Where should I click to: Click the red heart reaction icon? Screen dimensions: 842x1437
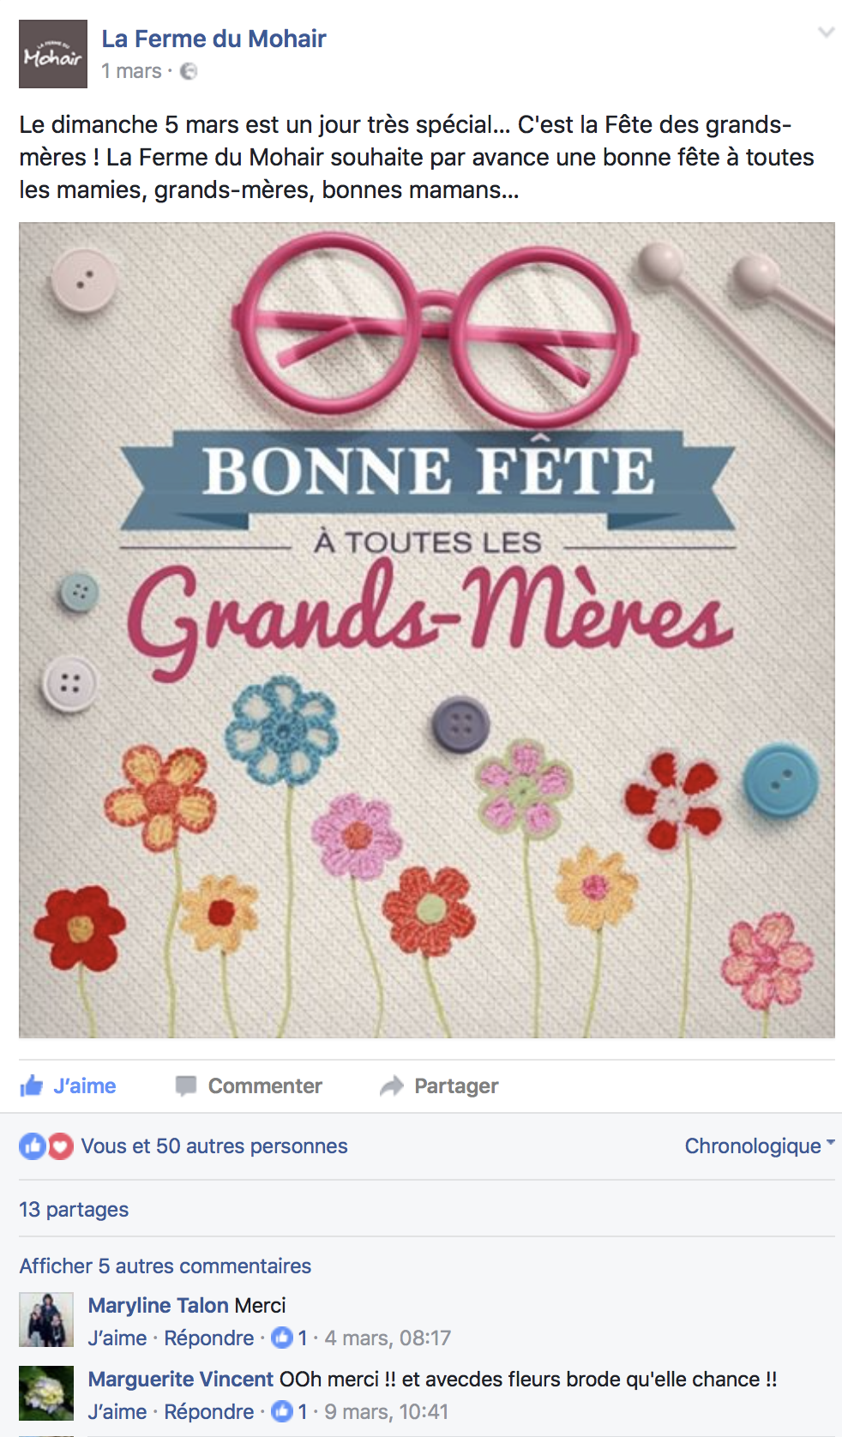coord(60,1146)
